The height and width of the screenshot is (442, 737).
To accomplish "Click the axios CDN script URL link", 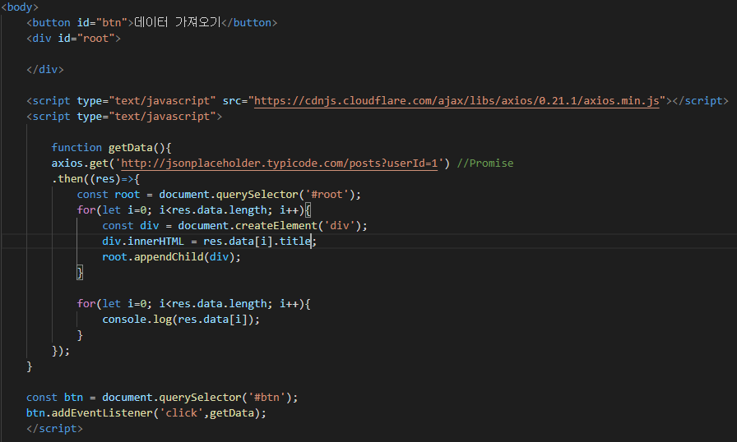I will 457,101.
